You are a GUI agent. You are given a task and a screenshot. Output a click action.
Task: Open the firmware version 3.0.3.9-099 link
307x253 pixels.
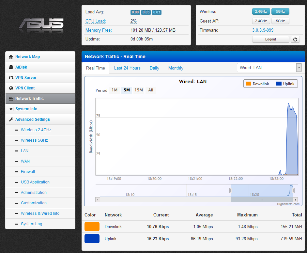(263, 30)
